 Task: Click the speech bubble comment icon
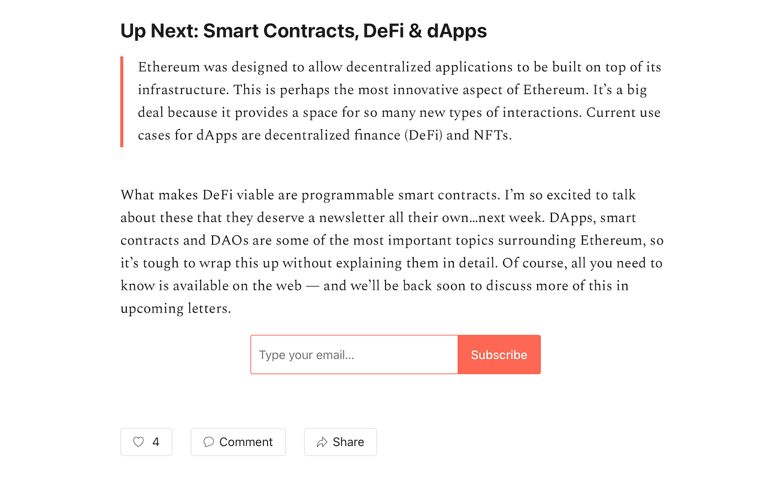pyautogui.click(x=208, y=442)
